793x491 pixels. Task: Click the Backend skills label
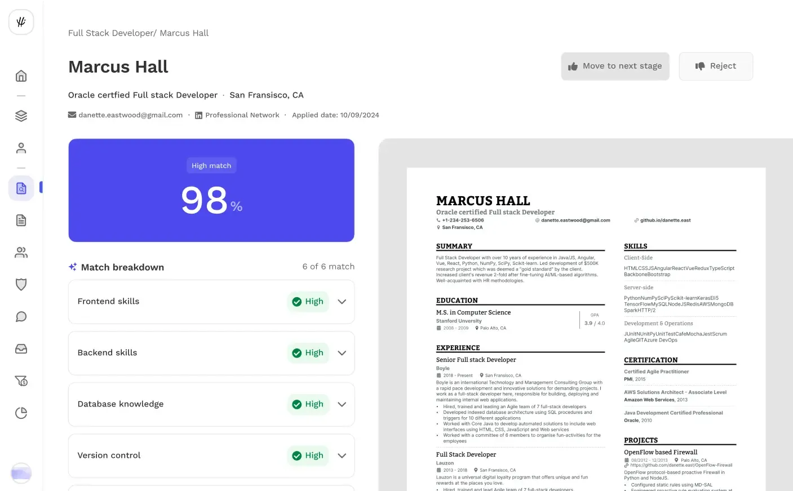(107, 353)
